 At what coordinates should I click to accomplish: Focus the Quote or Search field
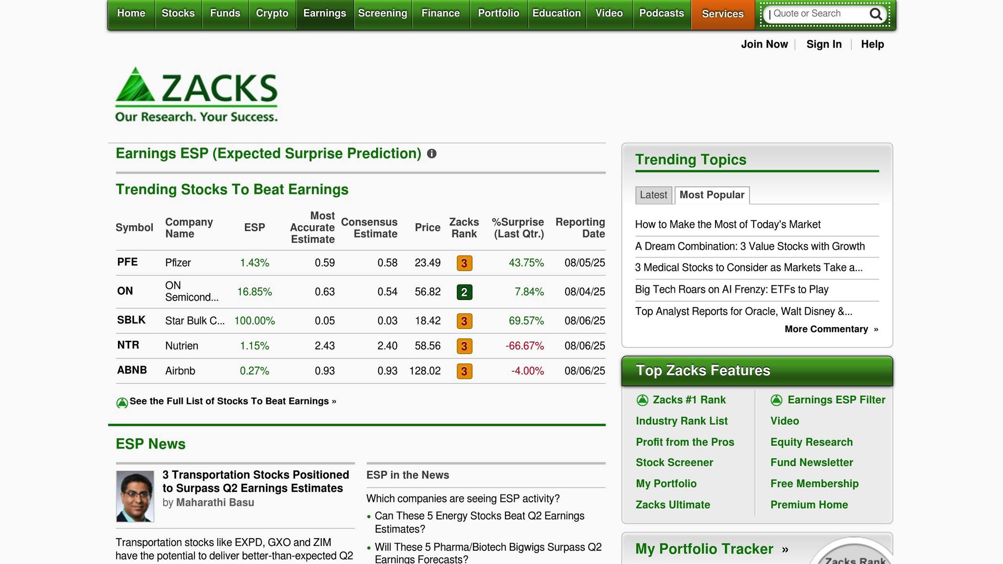coord(815,14)
